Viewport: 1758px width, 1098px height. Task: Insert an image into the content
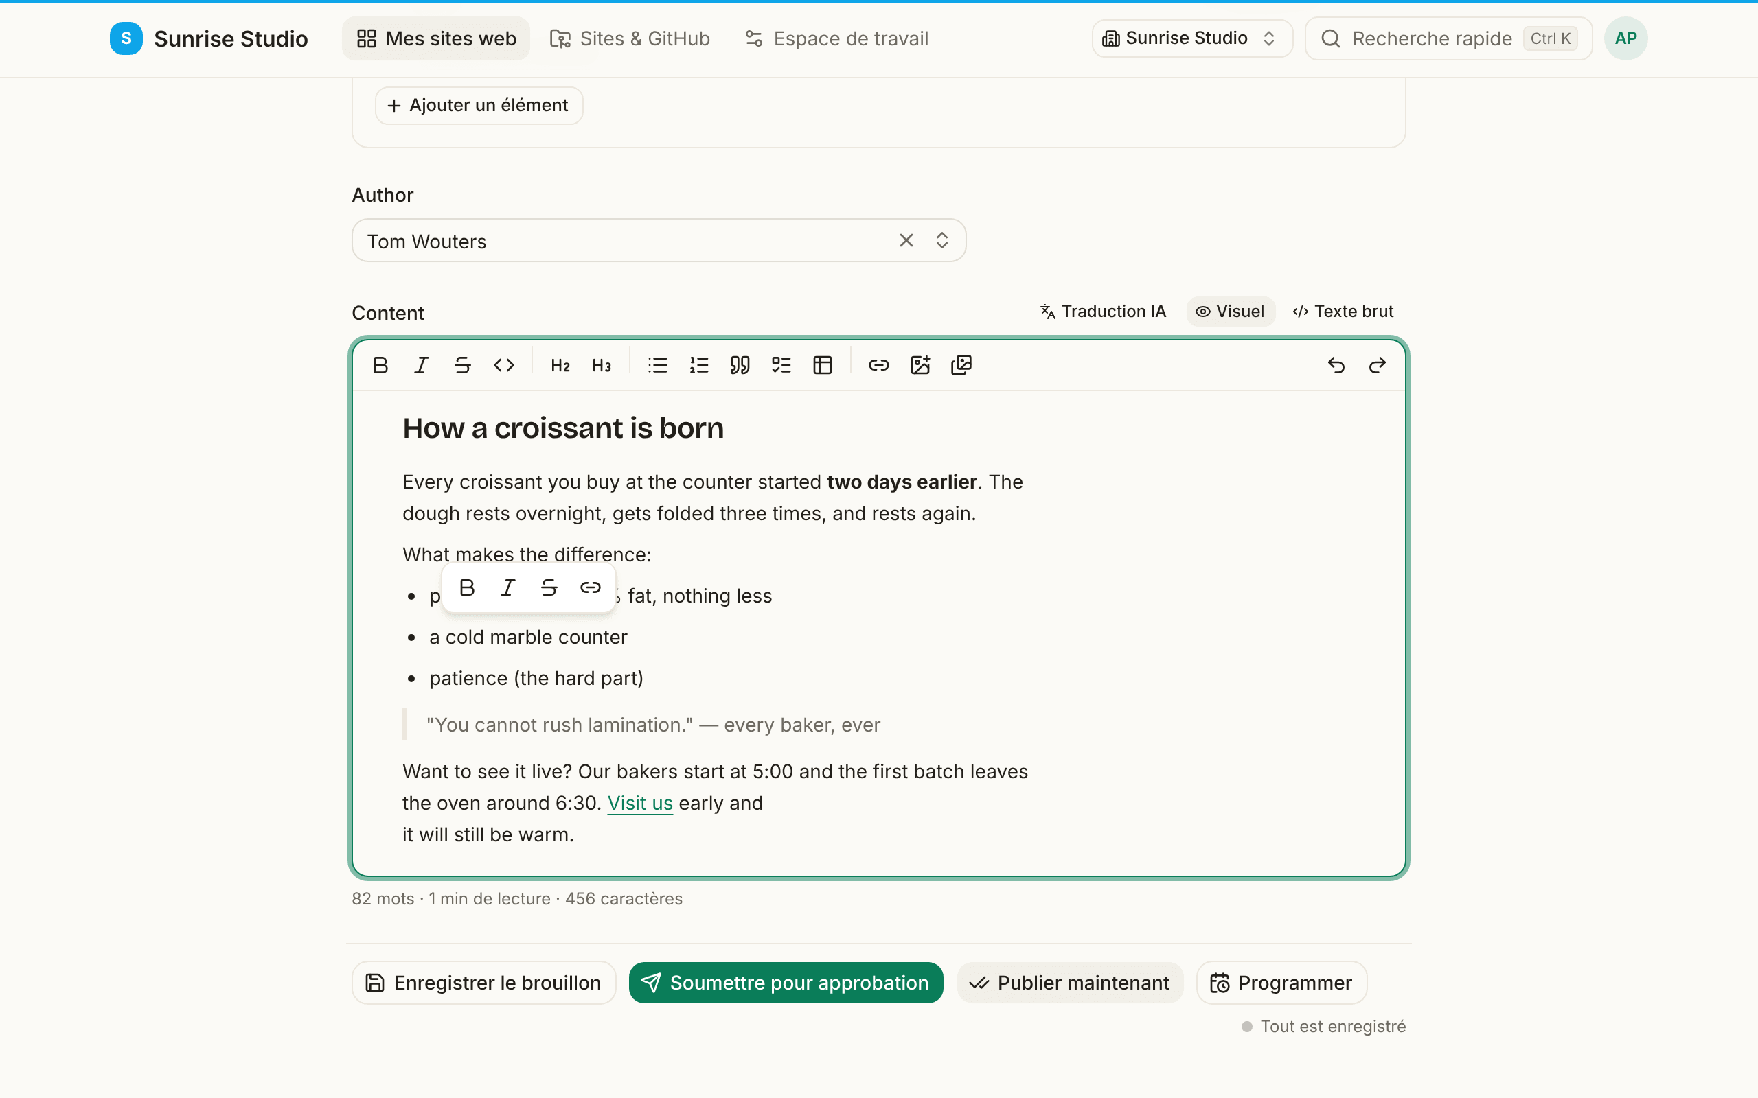[x=920, y=365]
